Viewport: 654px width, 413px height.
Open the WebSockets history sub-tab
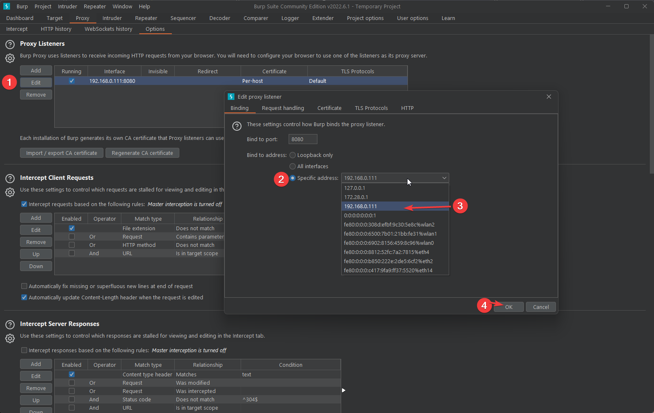tap(108, 29)
